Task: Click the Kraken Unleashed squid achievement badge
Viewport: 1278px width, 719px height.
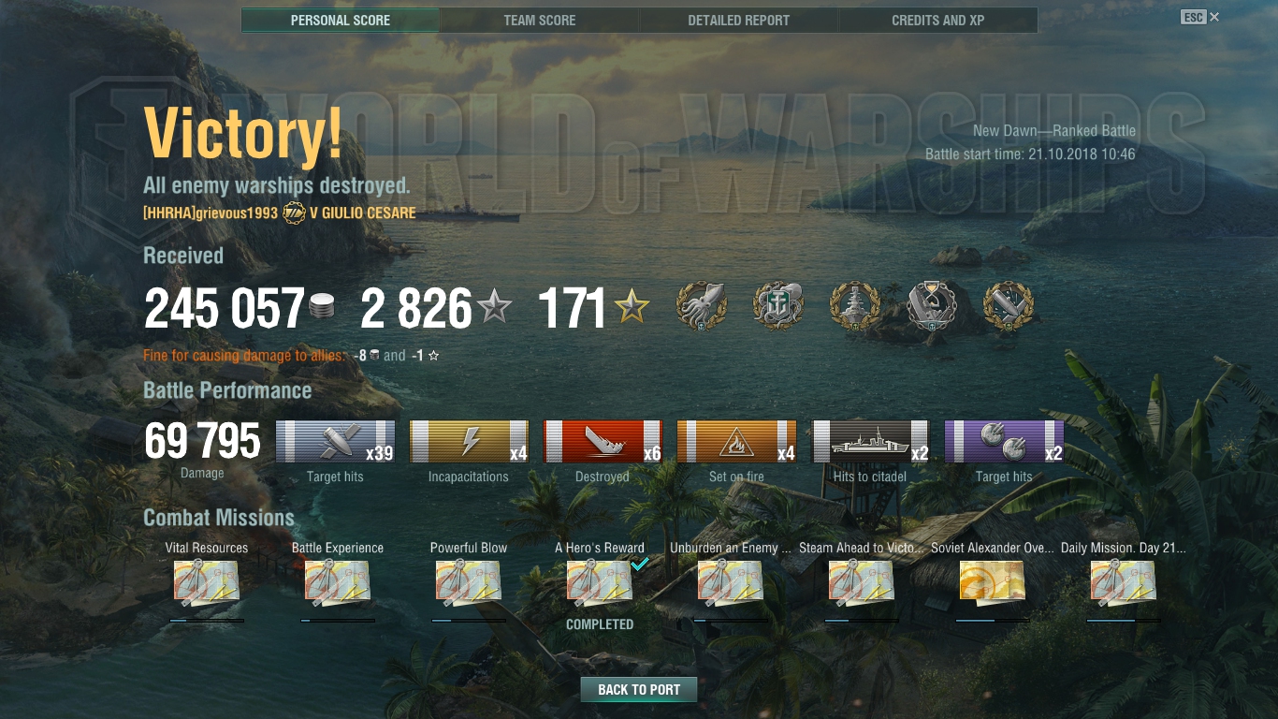Action: point(702,305)
